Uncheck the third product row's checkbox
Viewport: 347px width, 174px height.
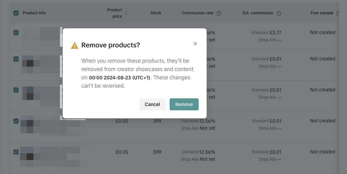(16, 90)
